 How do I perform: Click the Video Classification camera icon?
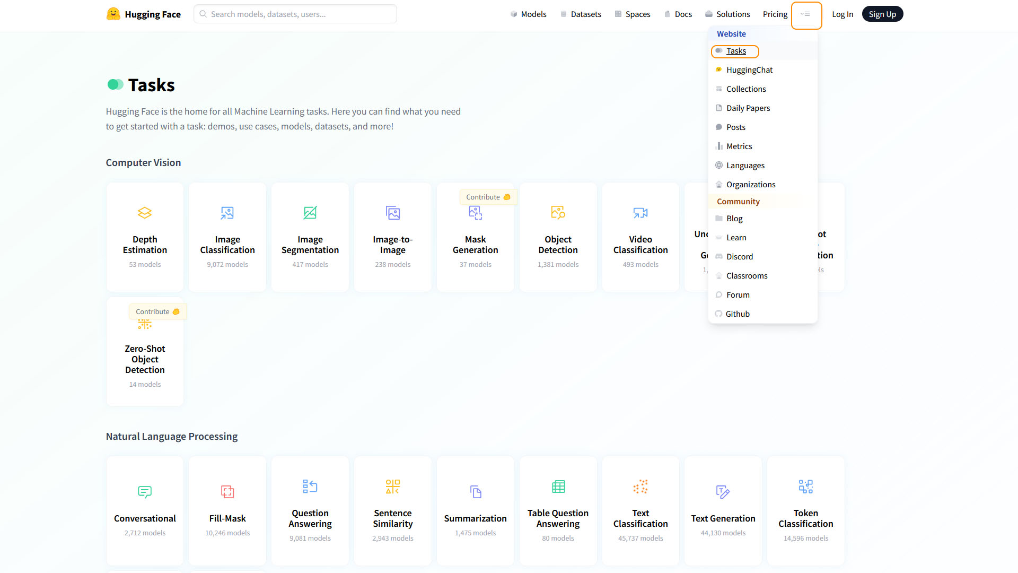(x=640, y=213)
